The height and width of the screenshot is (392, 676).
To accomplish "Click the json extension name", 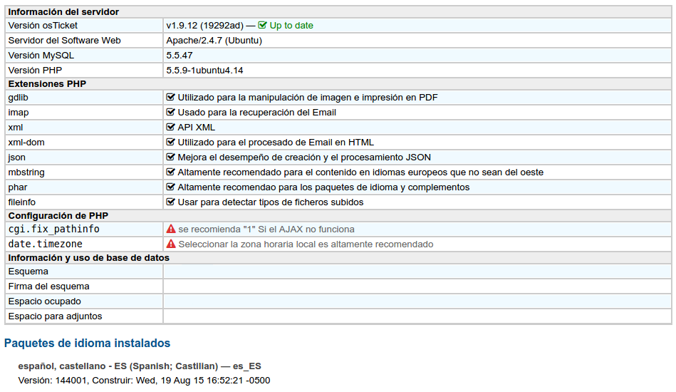I will point(17,157).
